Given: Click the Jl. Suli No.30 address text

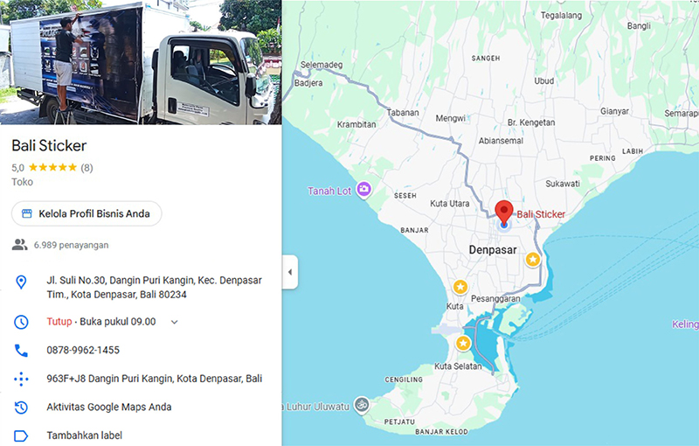Looking at the screenshot, I should [x=155, y=287].
